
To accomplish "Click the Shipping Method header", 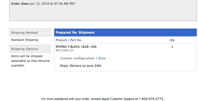I will click(30, 33).
